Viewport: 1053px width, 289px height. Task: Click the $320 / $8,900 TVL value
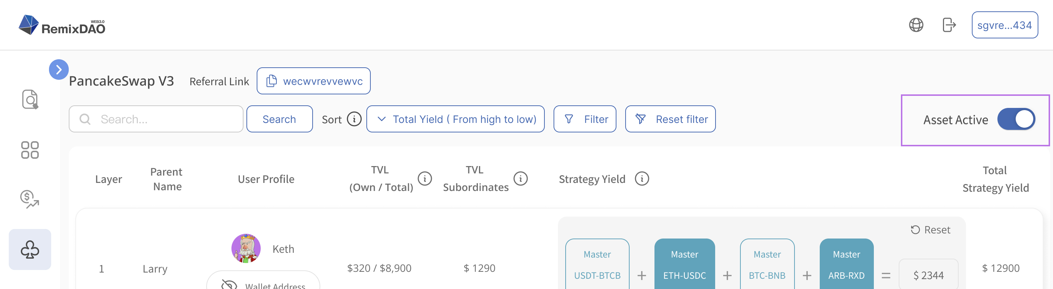tap(379, 268)
